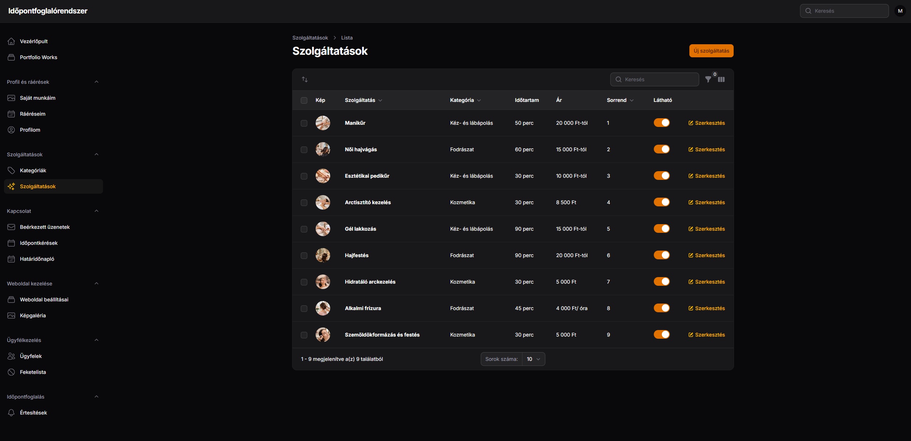Viewport: 911px width, 441px height.
Task: Click Szerkesztés for Hajfestés
Action: tap(706, 255)
